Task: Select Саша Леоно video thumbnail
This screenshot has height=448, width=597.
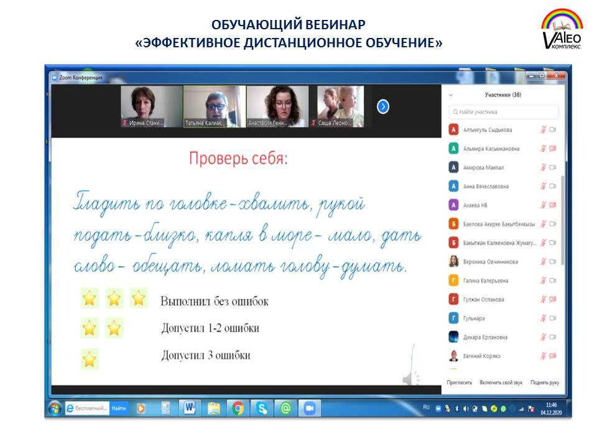Action: pos(340,106)
